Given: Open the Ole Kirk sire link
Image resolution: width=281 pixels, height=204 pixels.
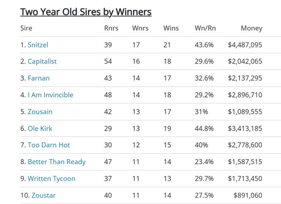Looking at the screenshot, I should click(x=40, y=128).
